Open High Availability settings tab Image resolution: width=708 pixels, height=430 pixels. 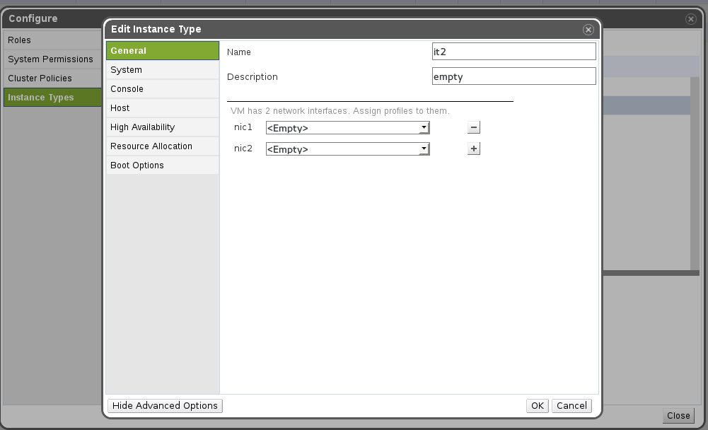point(162,127)
